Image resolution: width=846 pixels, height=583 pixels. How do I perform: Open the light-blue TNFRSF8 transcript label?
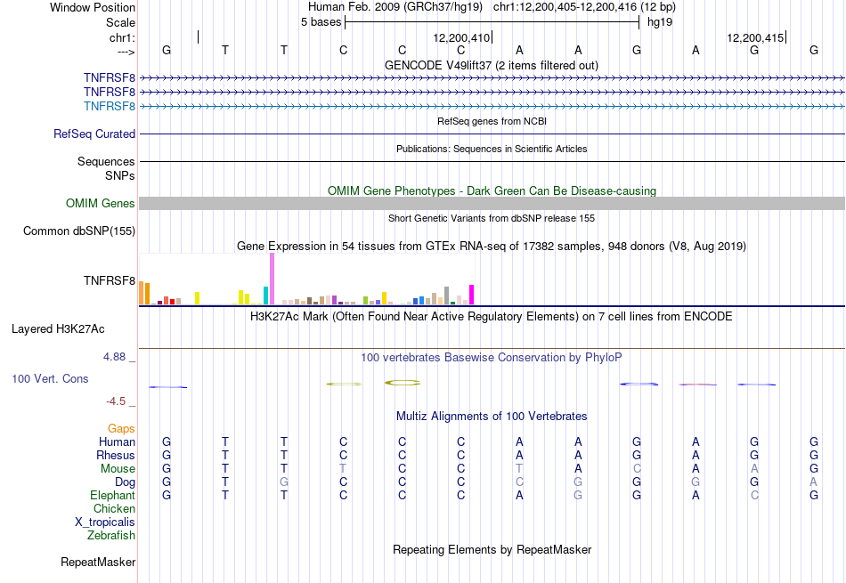pos(110,106)
